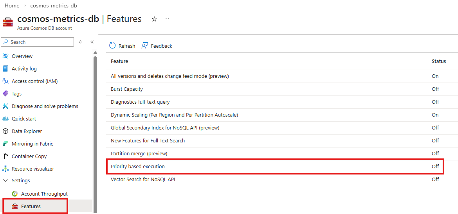This screenshot has height=214, width=458.
Task: Click the Data Explorer cube icon
Action: click(x=5, y=131)
